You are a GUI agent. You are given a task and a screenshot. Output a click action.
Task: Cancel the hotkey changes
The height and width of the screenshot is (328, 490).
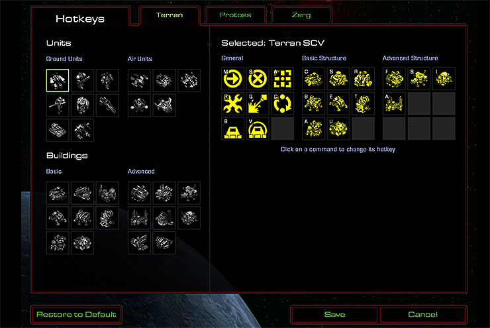[423, 315]
